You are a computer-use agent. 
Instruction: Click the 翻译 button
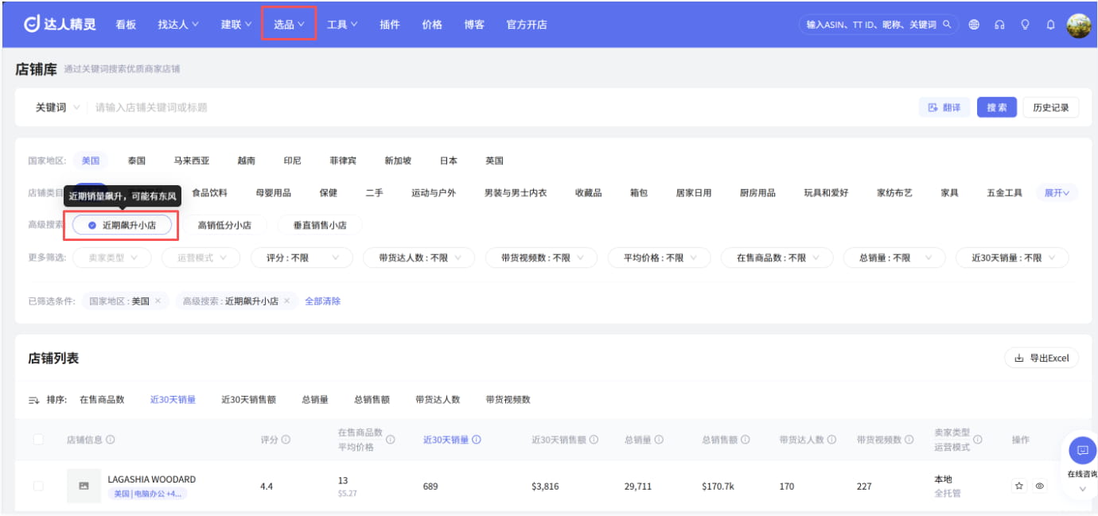[944, 107]
